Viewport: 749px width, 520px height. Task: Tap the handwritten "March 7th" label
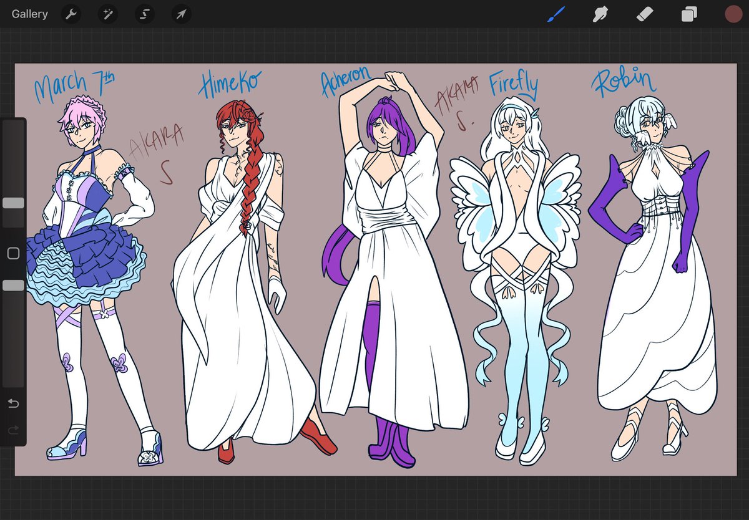[x=74, y=86]
